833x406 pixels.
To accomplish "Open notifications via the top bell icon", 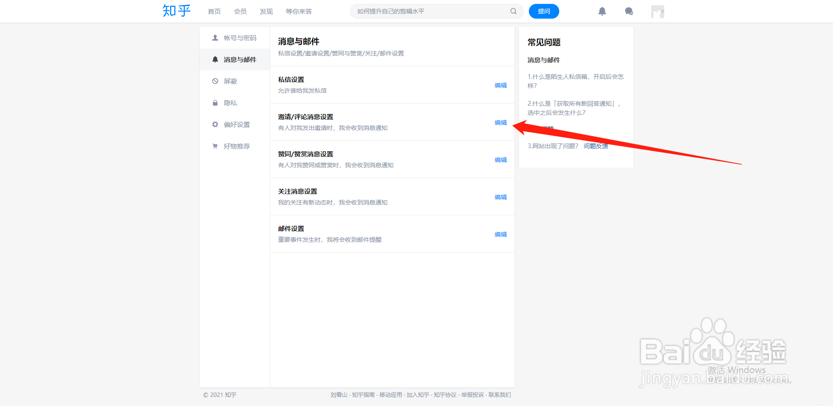I will pyautogui.click(x=602, y=11).
